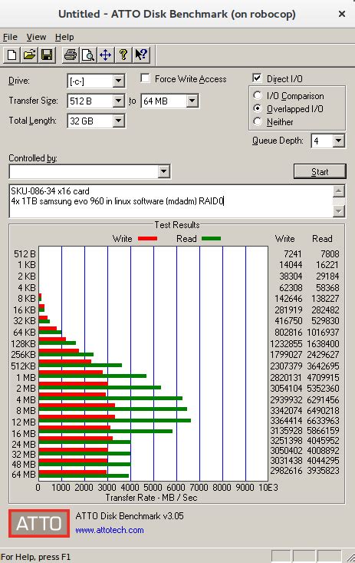Click the green Read legend swatch
Image resolution: width=355 pixels, height=563 pixels.
[x=211, y=238]
